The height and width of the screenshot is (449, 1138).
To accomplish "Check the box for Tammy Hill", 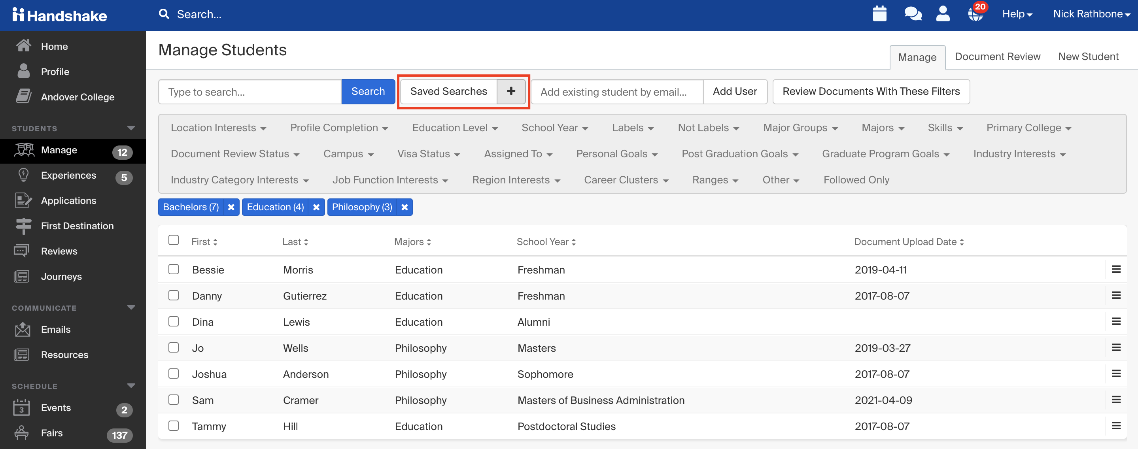I will tap(174, 426).
